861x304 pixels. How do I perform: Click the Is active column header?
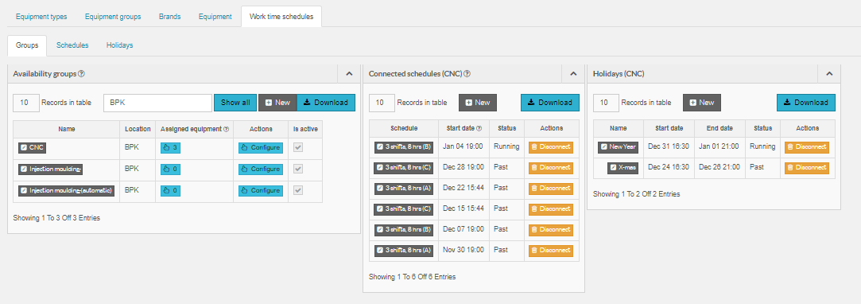pyautogui.click(x=306, y=129)
